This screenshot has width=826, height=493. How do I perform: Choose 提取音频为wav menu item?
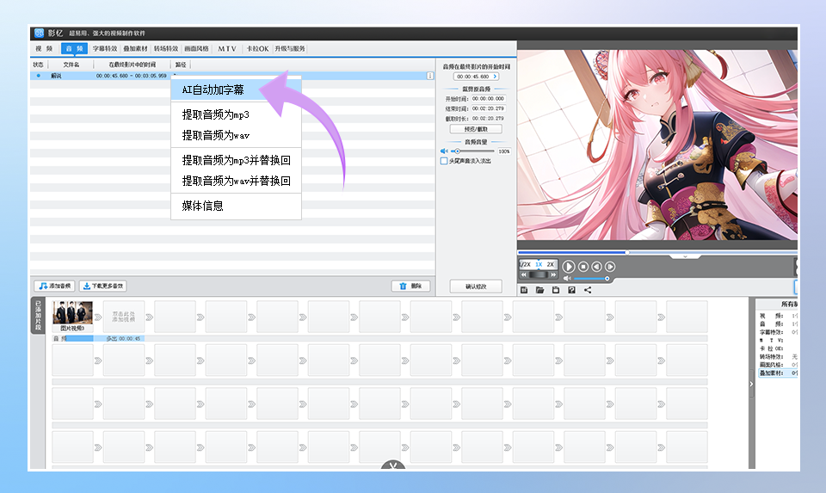pos(236,135)
